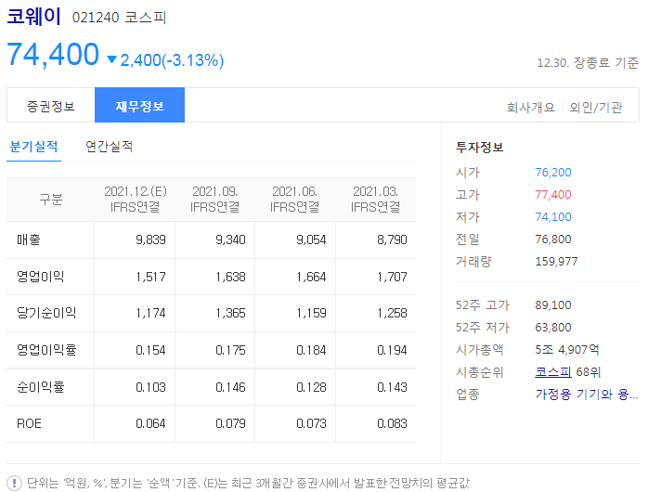The width and height of the screenshot is (648, 492).
Task: Select 영업이익 value 1,707
Action: (x=392, y=277)
